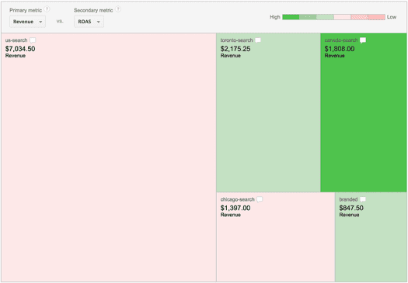The height and width of the screenshot is (283, 408).
Task: Click the darkest green High legend swatch
Action: click(x=291, y=17)
